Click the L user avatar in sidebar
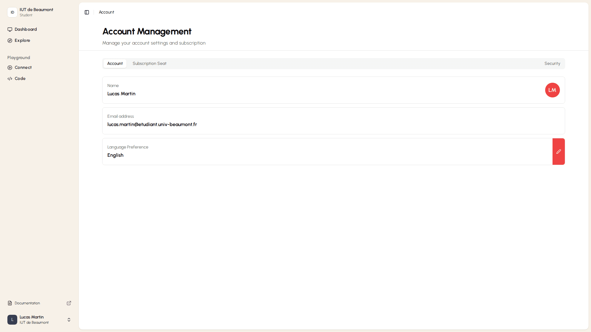The width and height of the screenshot is (591, 332). pos(12,320)
